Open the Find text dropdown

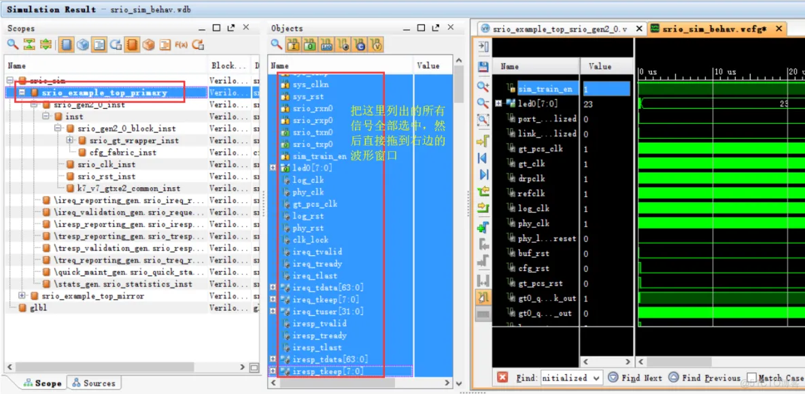pos(596,378)
